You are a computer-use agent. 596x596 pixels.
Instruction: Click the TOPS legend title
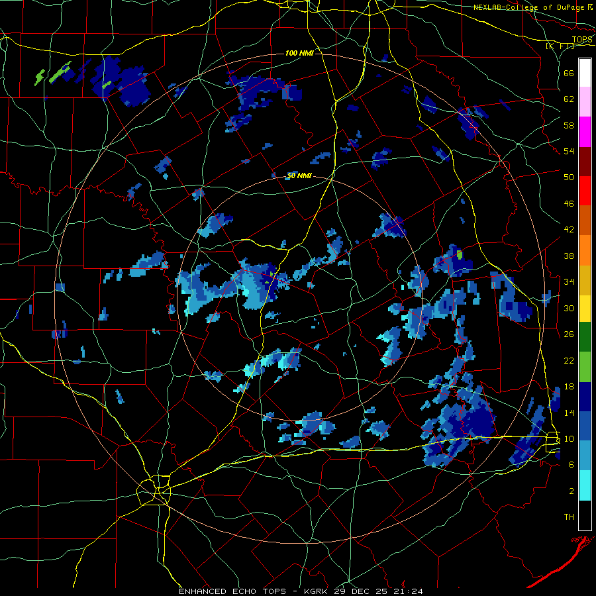[x=582, y=40]
